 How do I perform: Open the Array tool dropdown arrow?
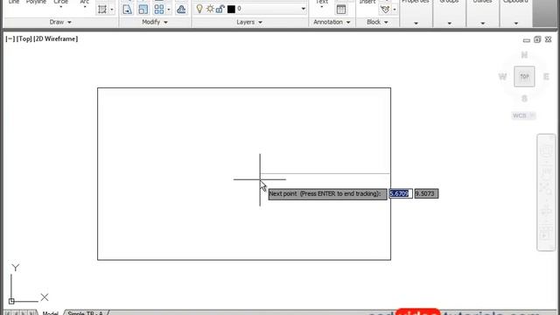[x=169, y=10]
